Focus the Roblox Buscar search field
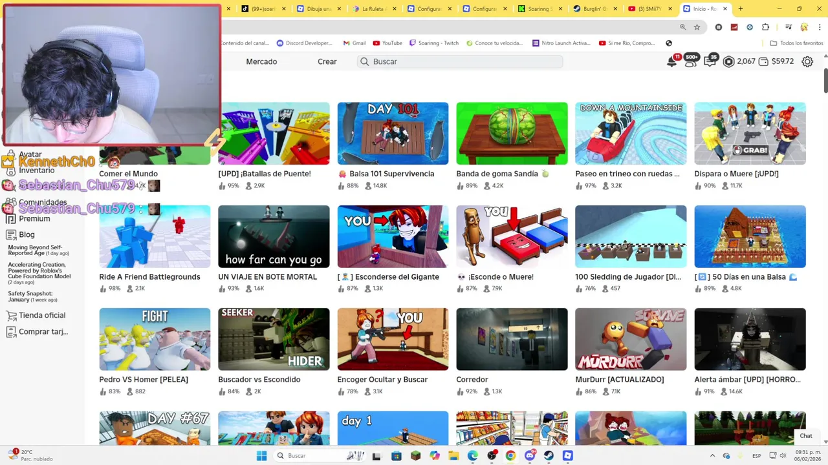Viewport: 828px width, 465px height. (459, 61)
